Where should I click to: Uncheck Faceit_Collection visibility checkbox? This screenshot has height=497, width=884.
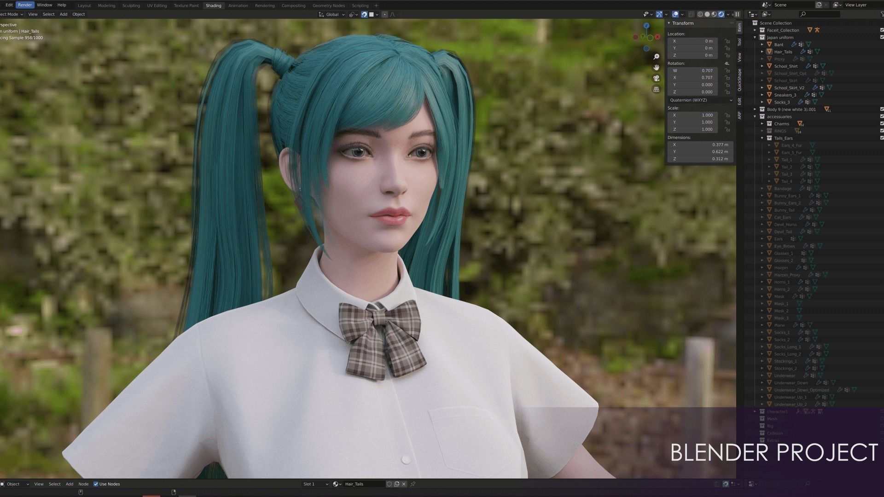coord(882,30)
